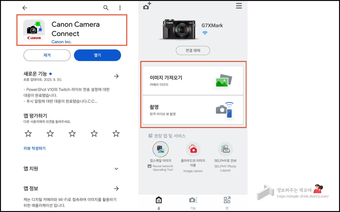This screenshot has width=340, height=212.
Task: Click the Canon Camera Connect title
Action: click(x=75, y=29)
